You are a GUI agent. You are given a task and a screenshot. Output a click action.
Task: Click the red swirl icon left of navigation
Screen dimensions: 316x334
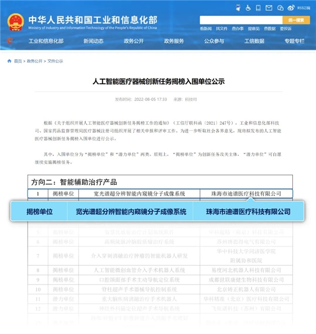click(x=10, y=41)
